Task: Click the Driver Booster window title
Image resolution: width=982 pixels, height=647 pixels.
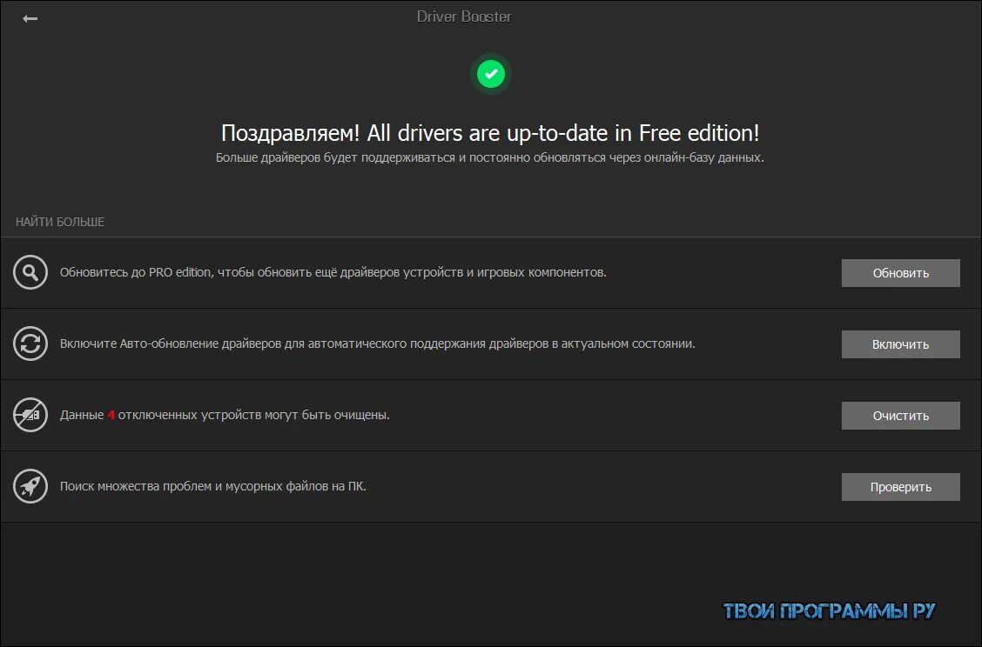Action: click(x=464, y=17)
